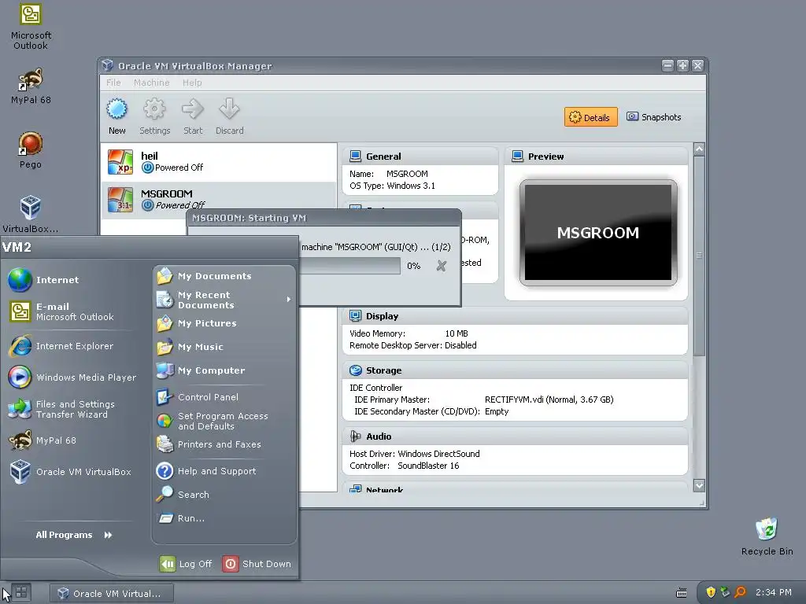Click the VM start progress bar

[349, 266]
